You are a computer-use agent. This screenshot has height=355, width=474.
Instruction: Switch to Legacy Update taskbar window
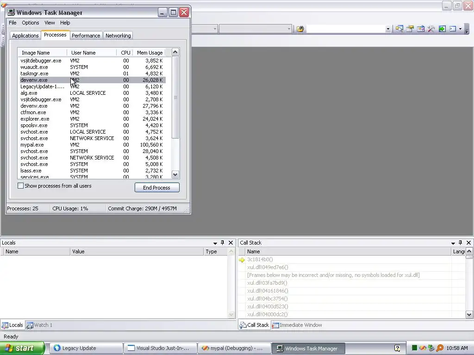point(86,348)
